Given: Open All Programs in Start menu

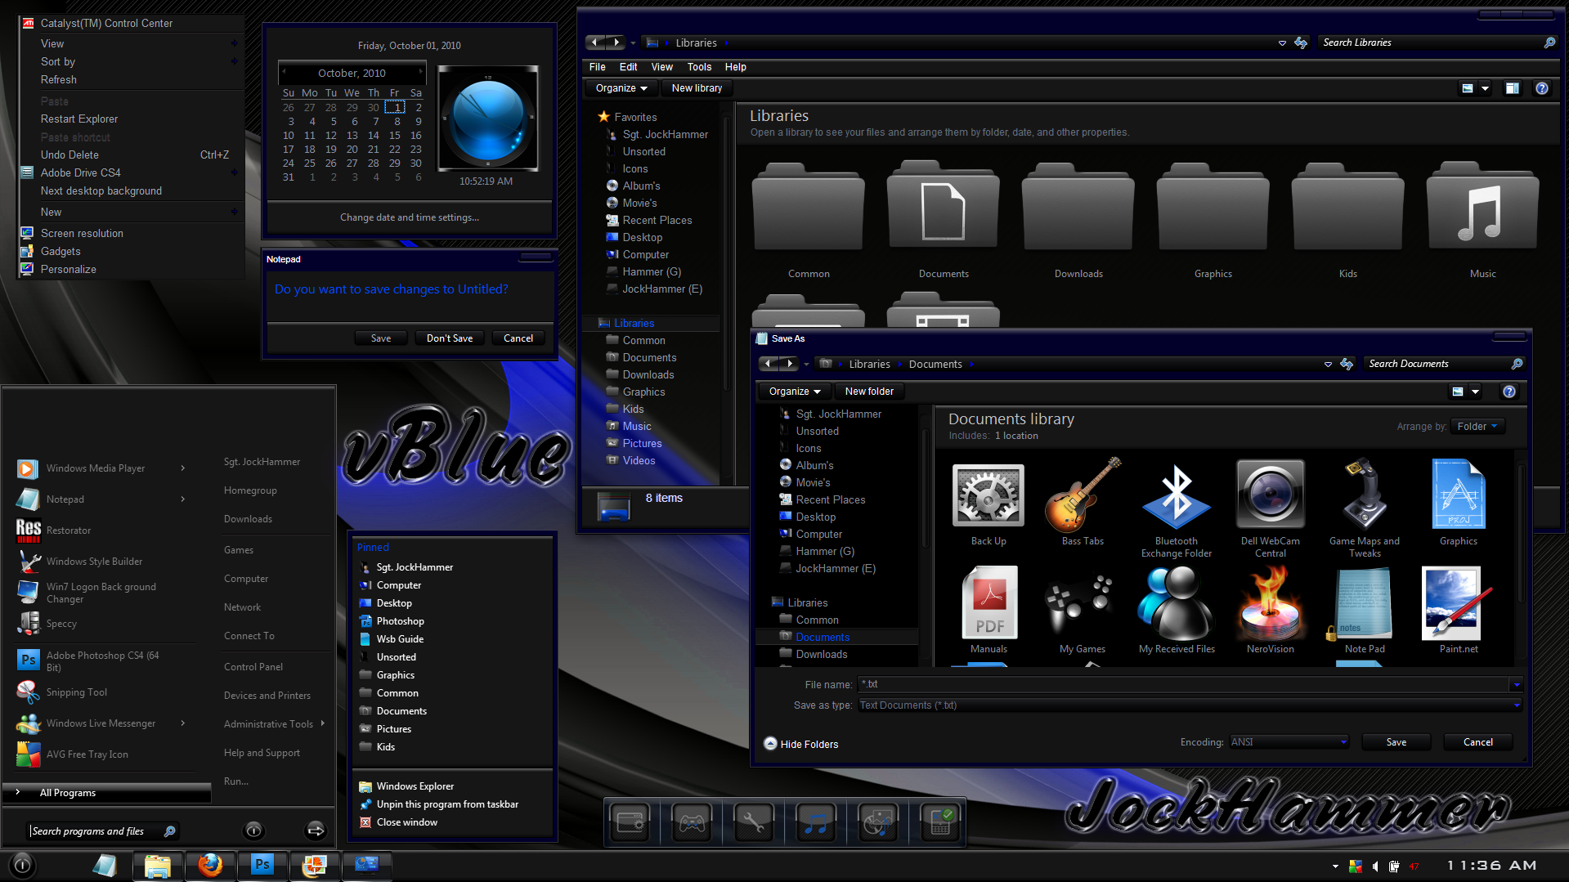Looking at the screenshot, I should [x=106, y=793].
